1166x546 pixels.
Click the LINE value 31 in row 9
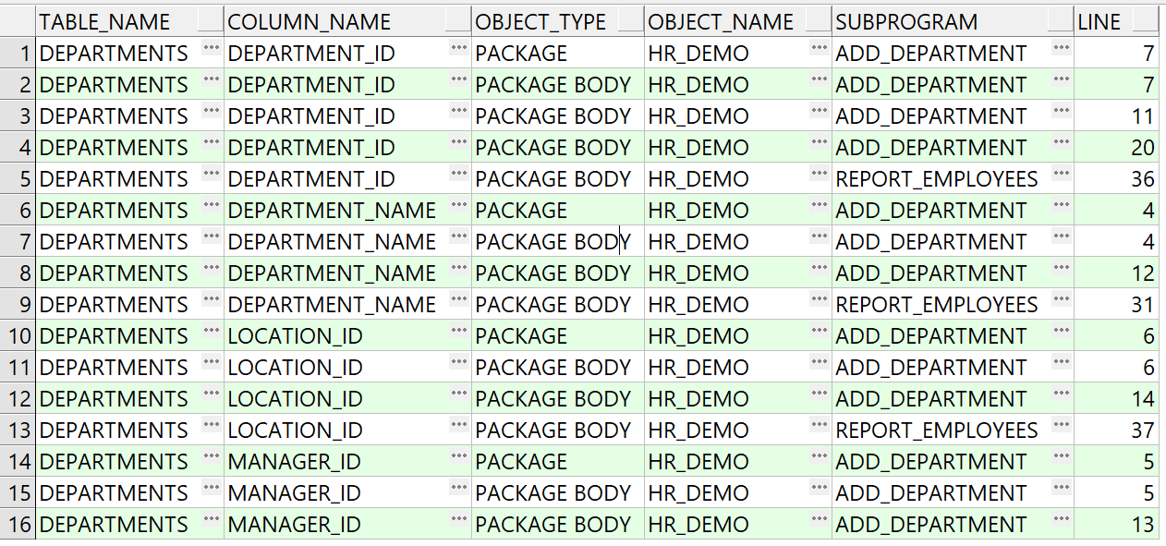(1143, 305)
